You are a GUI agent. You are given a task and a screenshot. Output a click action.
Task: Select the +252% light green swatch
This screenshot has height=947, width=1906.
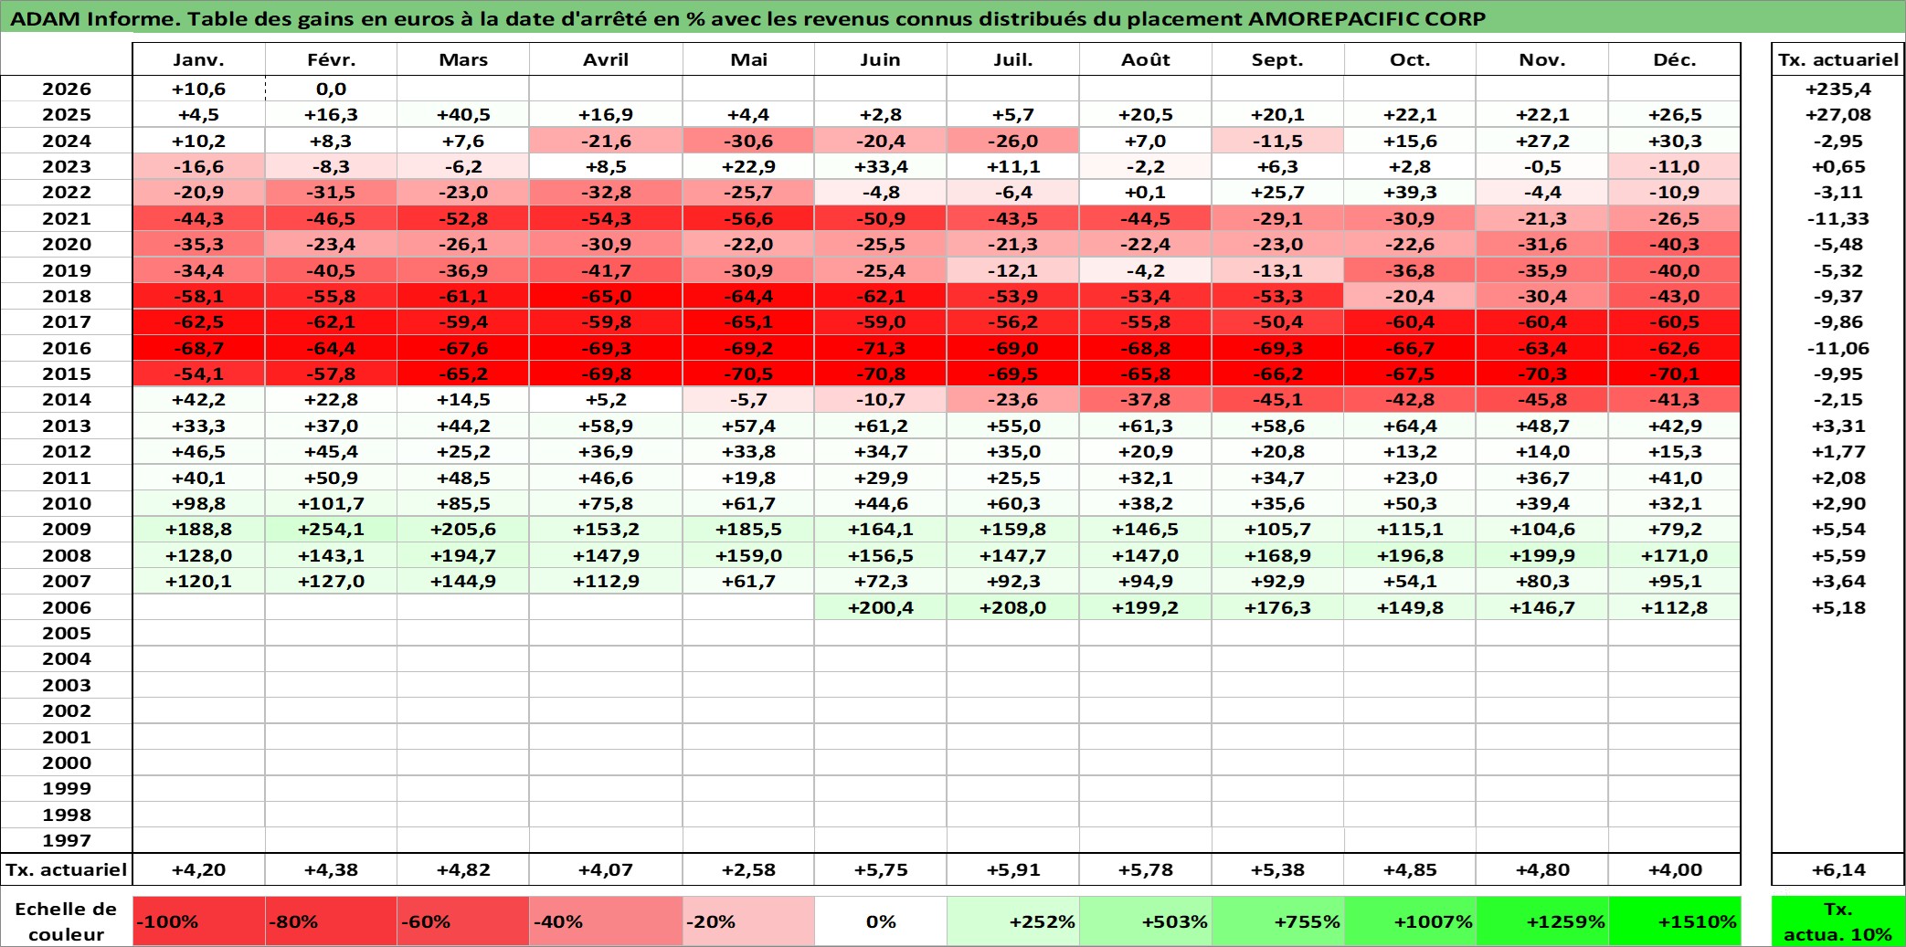coord(1012,921)
